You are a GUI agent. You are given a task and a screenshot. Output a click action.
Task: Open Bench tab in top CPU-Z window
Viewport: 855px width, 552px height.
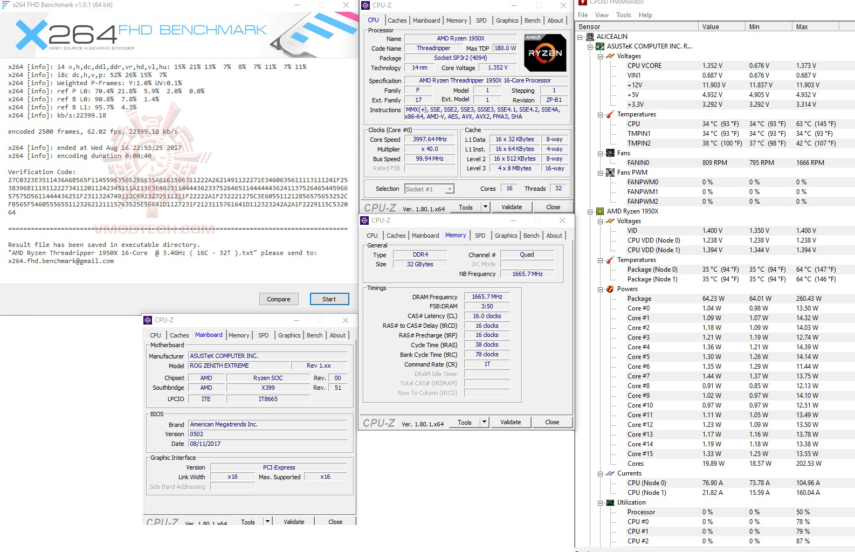(x=532, y=20)
